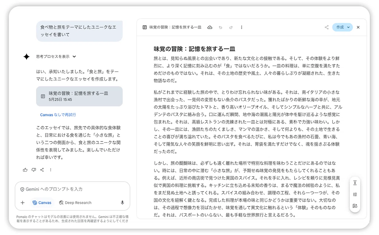Image resolution: width=379 pixels, height=235 pixels.
Task: Click the share icon below the response
Action: (42, 170)
